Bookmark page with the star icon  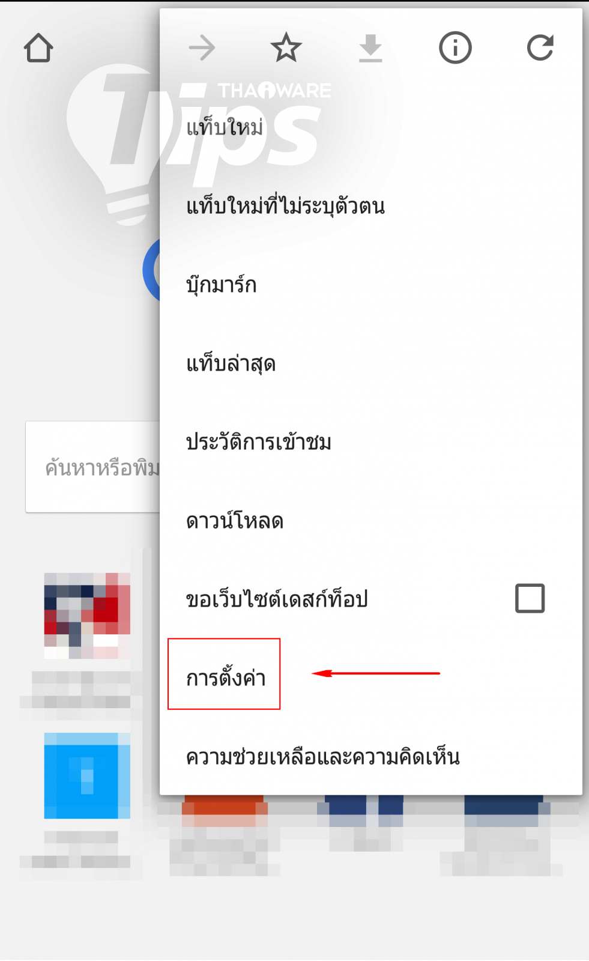click(286, 48)
